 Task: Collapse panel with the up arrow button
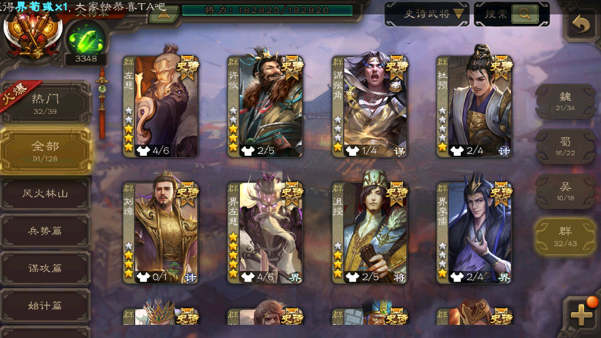(x=163, y=14)
